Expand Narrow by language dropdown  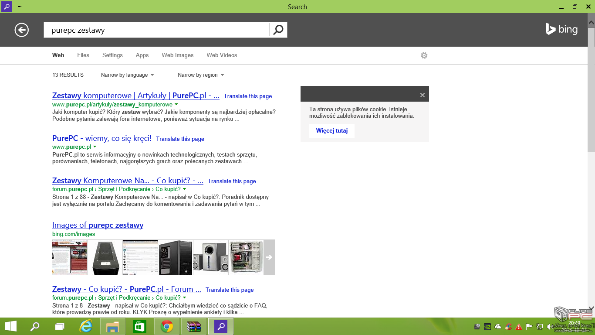[x=127, y=75]
